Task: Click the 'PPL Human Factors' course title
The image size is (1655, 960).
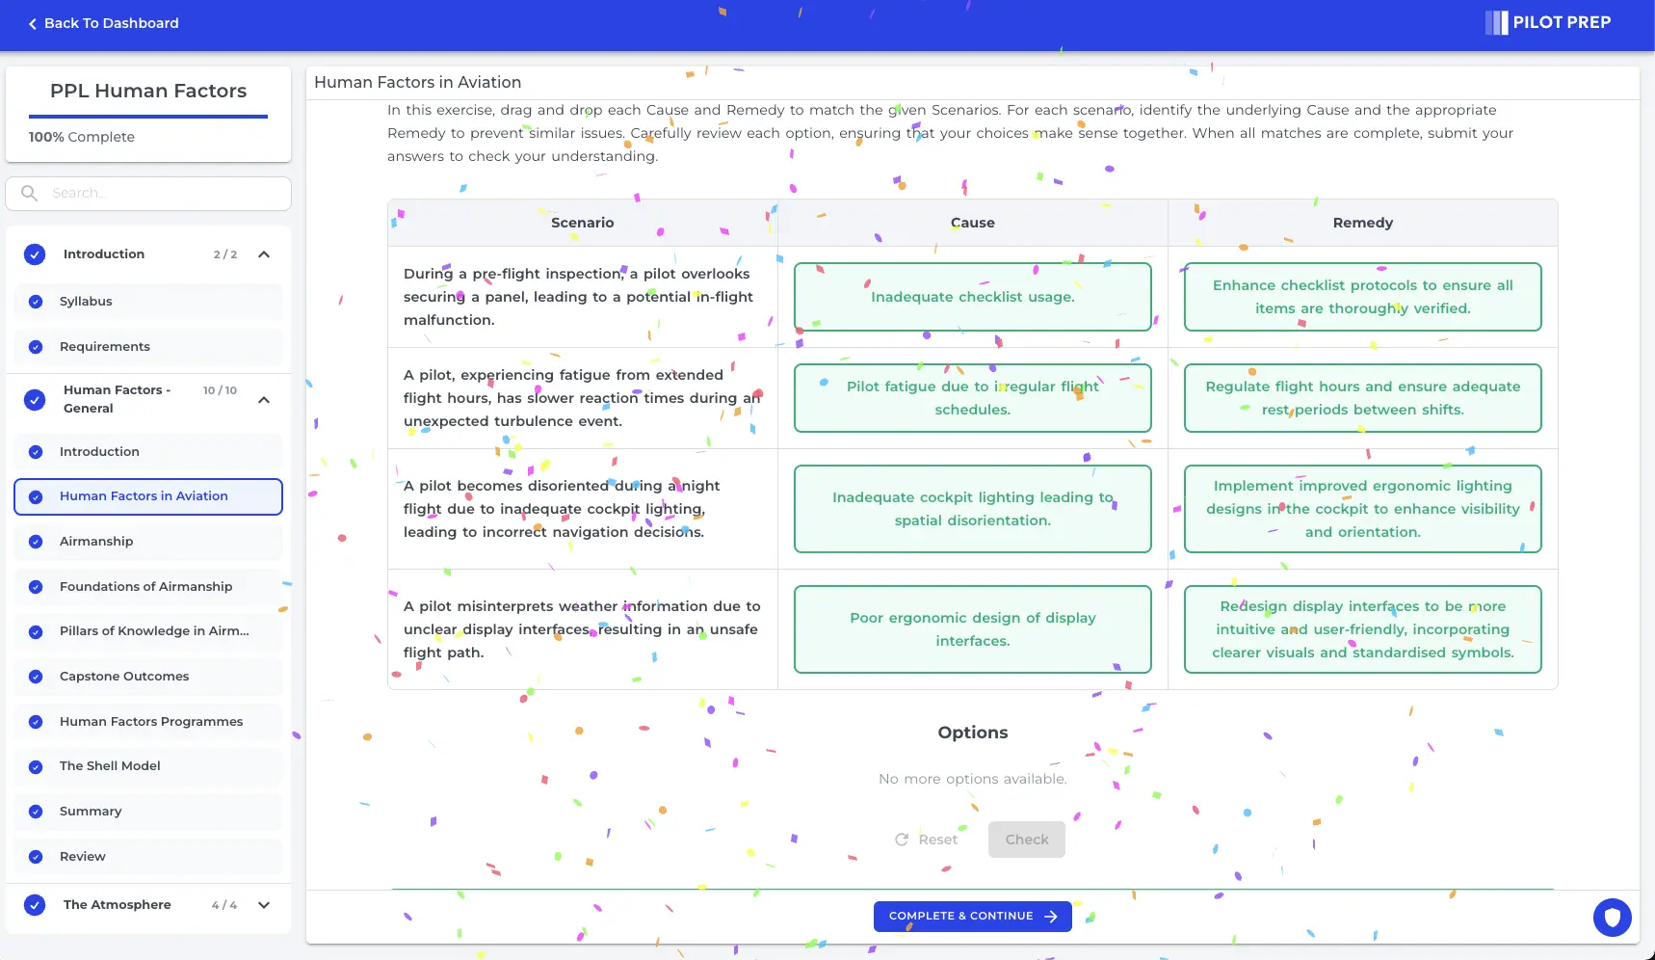Action: pos(148,91)
